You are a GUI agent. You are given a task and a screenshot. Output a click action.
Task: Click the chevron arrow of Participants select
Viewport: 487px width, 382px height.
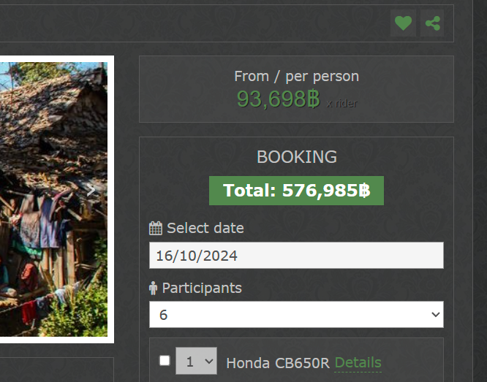tap(436, 315)
